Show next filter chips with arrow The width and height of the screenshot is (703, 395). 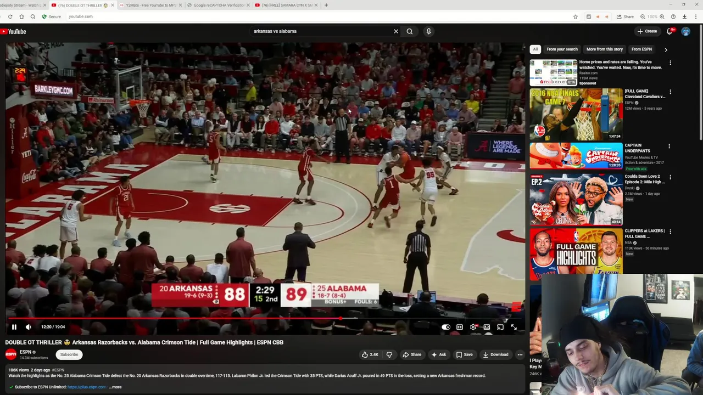(x=666, y=49)
